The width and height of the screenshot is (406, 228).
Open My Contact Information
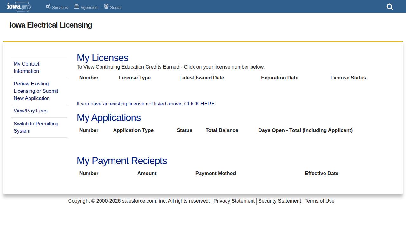26,67
